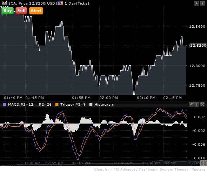This screenshot has height=173, width=207.
Task: Click the 01:40 PM time axis label
Action: click(x=13, y=98)
